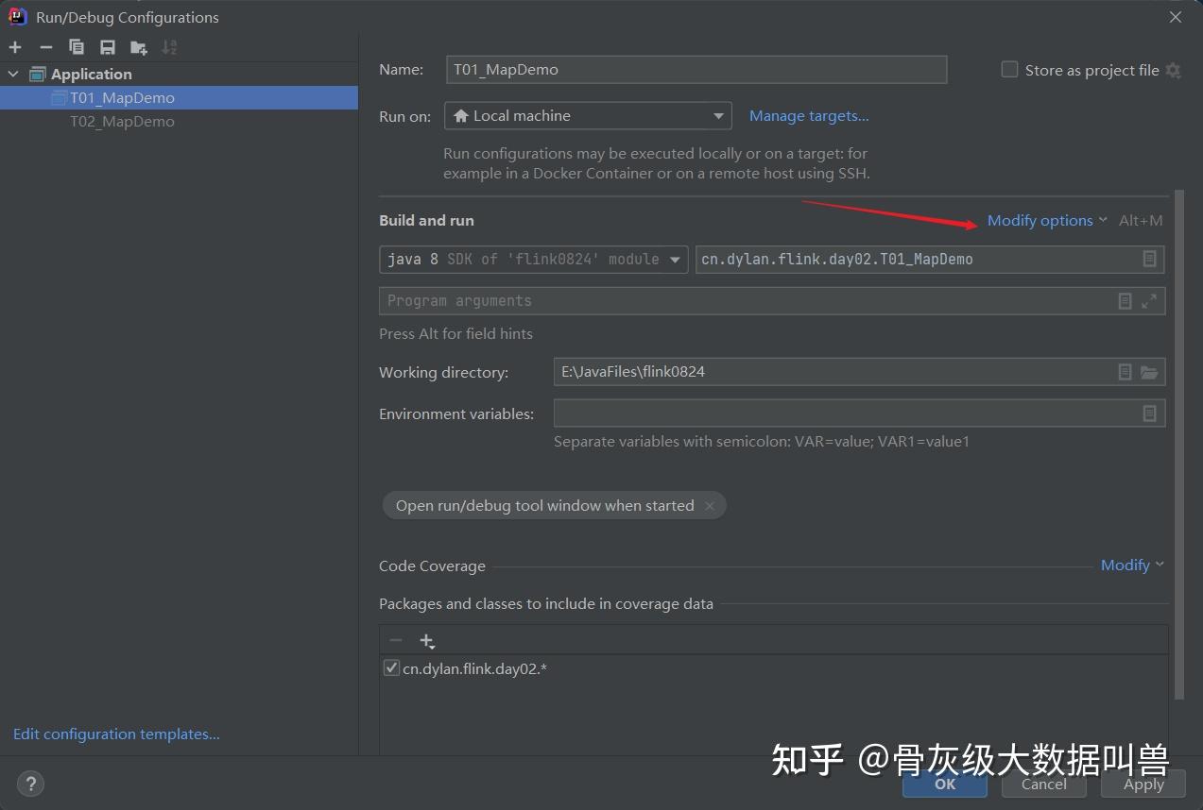Expand the Program arguments field
Screen dimensions: 1203x810
click(1149, 300)
